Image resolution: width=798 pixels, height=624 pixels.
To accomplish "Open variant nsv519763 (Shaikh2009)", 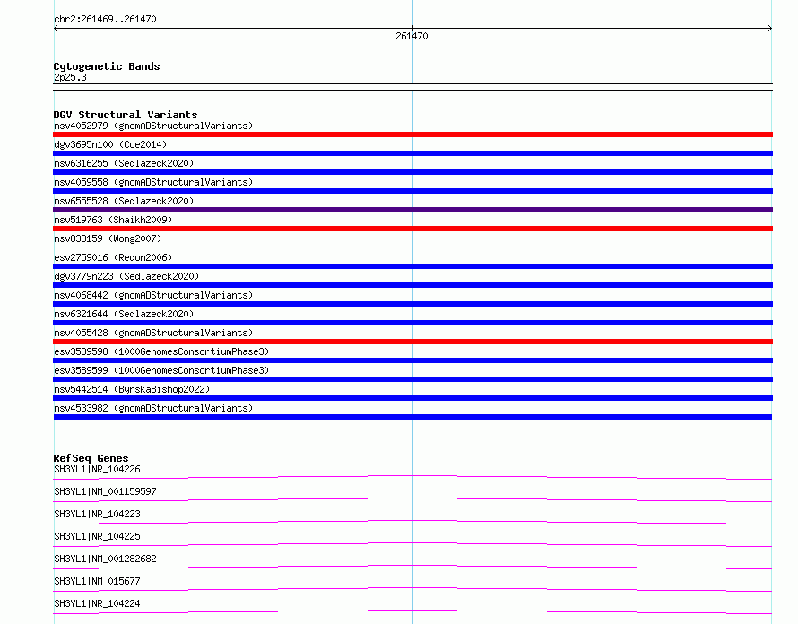I will (x=113, y=220).
